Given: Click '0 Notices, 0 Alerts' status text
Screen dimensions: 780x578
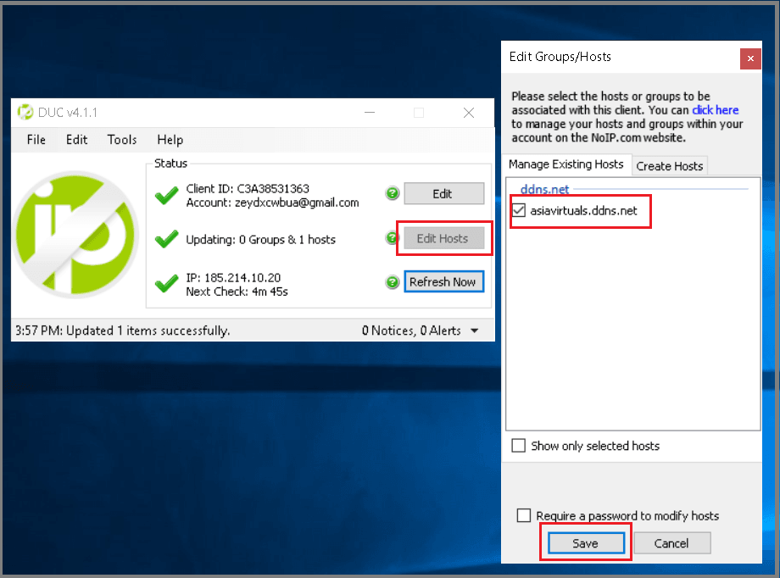Looking at the screenshot, I should [411, 331].
